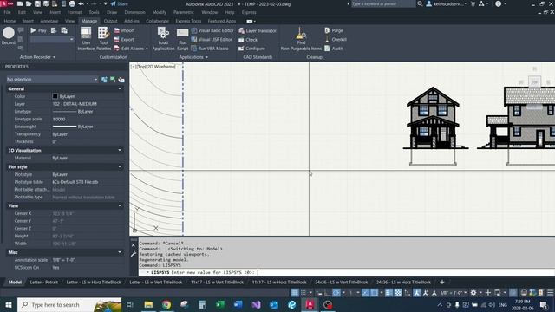Click the LISPSYS command line input field
Screen dimensions: 555x312
(x=346, y=272)
